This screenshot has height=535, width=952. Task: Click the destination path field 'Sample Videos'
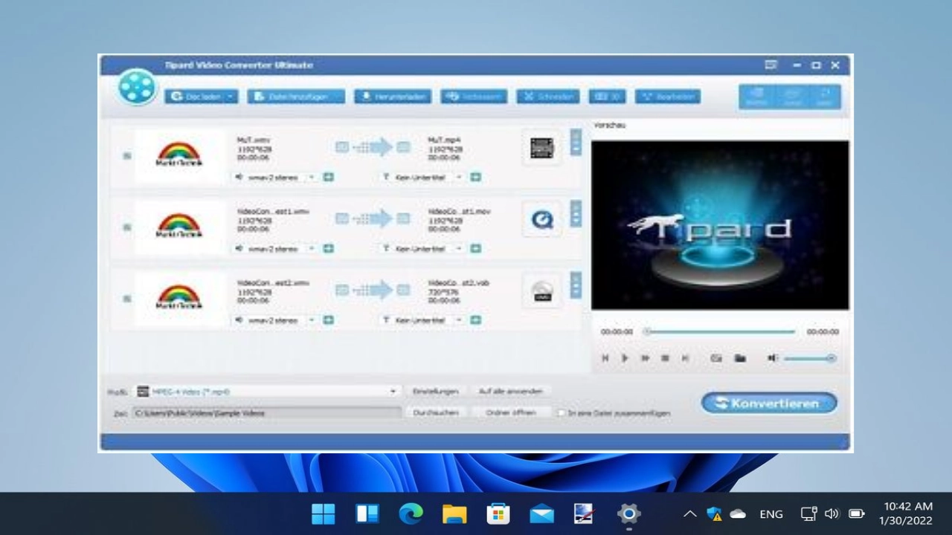click(268, 412)
